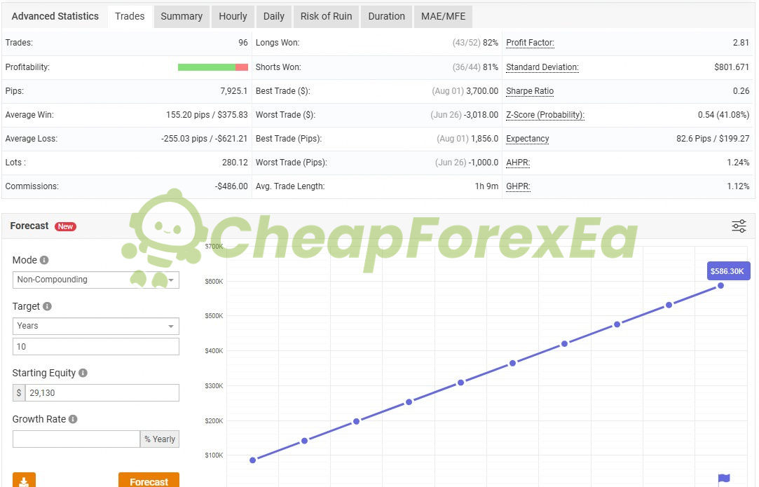Click the Average Win value 155.20 pips / $375.83
The height and width of the screenshot is (487, 759).
[207, 115]
